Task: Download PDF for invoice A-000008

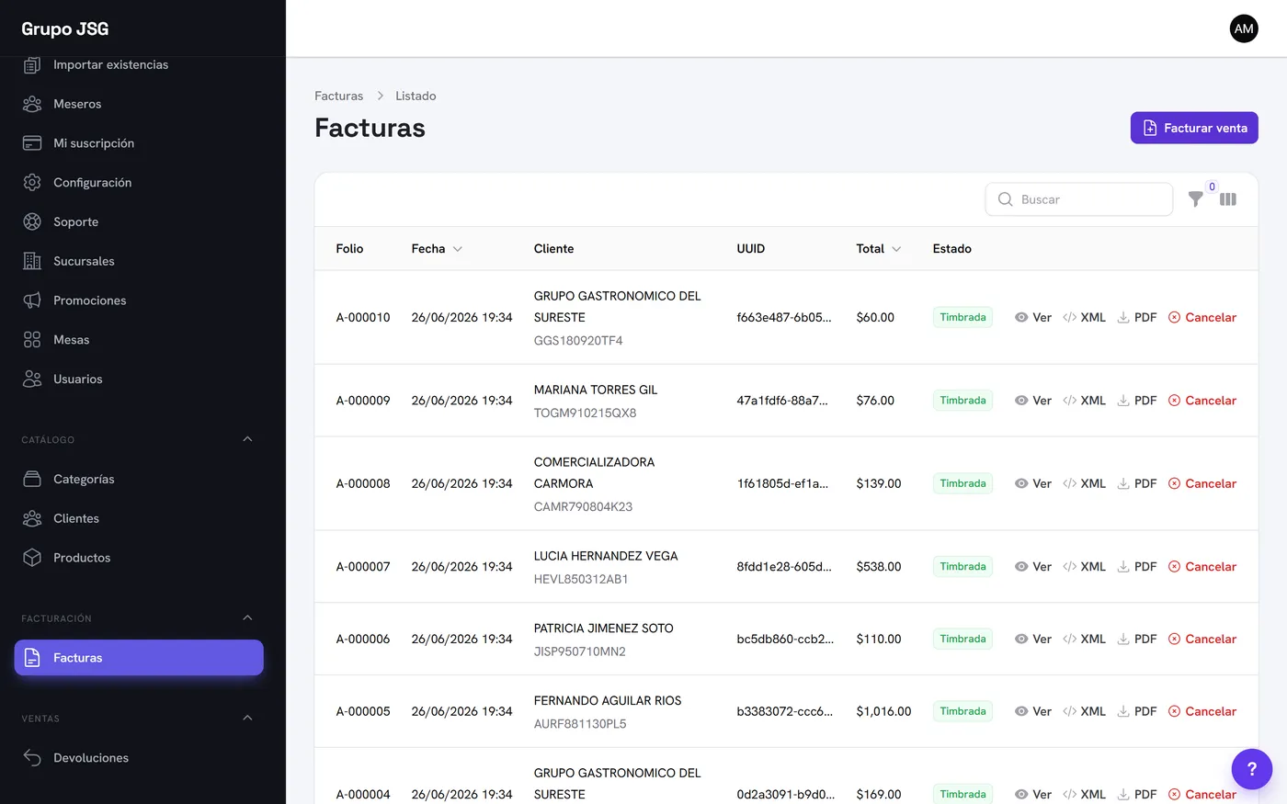Action: click(x=1137, y=483)
